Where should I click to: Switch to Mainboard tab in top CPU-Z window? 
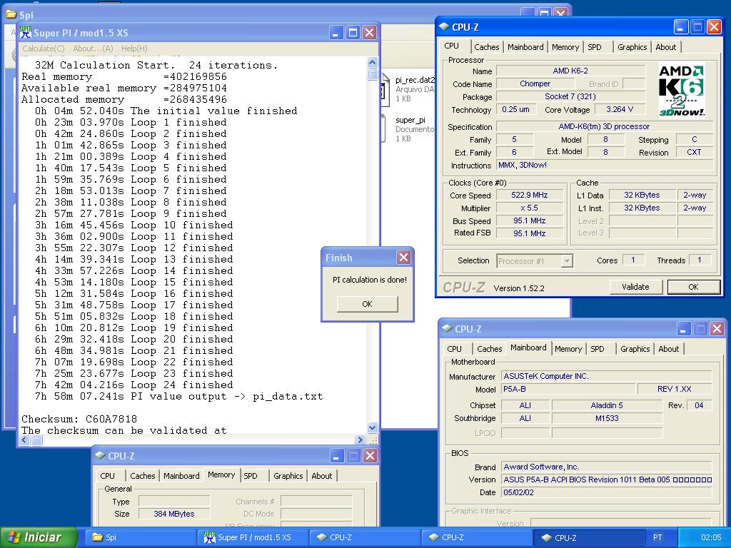click(525, 47)
